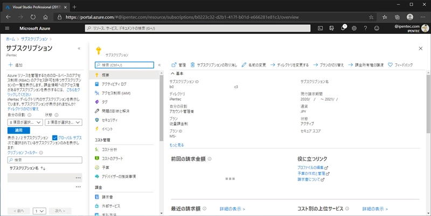
Task: Click 名前の変更 in the command bar
Action: click(x=254, y=65)
